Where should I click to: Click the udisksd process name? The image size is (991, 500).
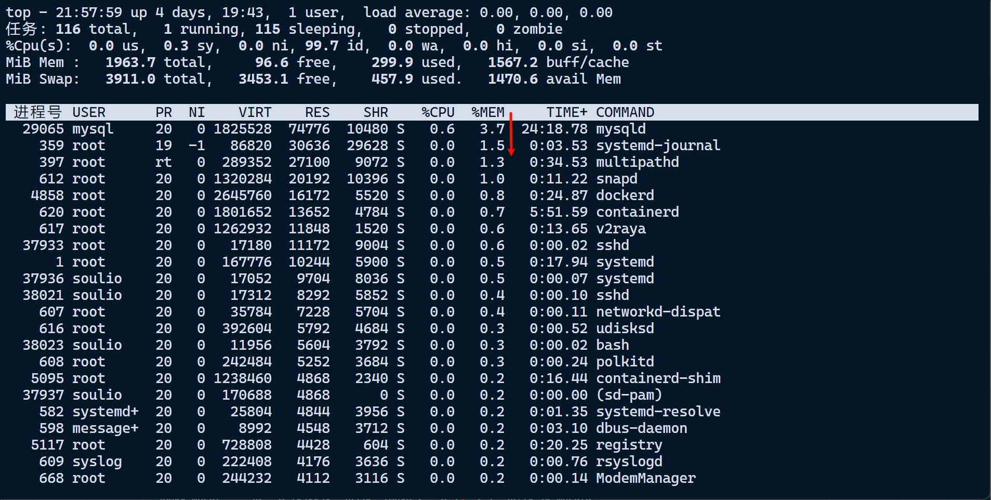point(625,328)
